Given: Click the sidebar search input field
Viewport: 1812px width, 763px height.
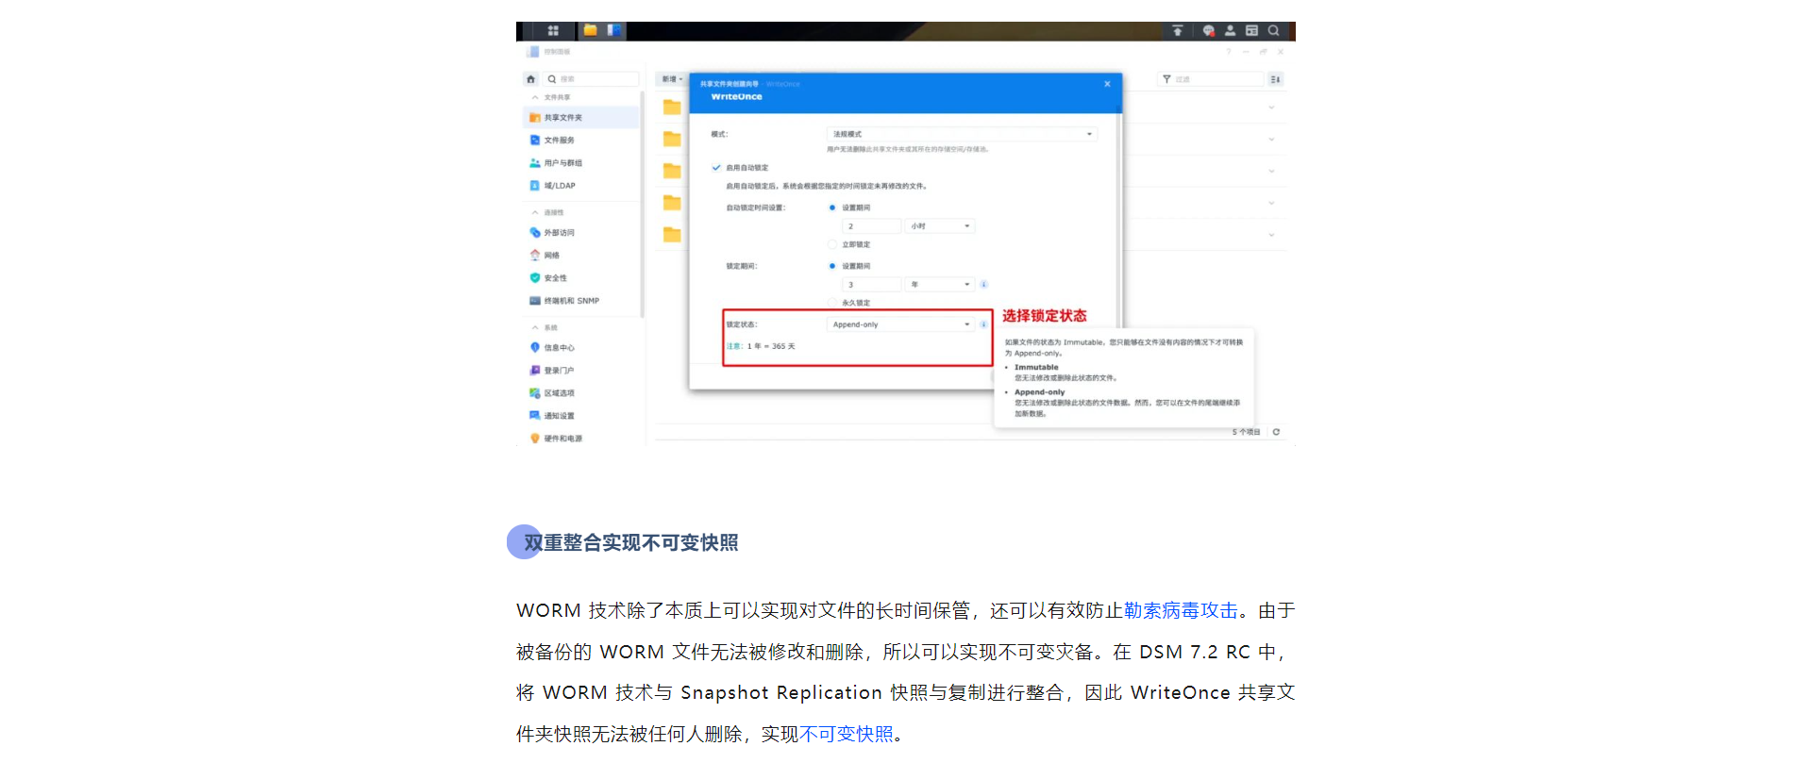Looking at the screenshot, I should (596, 79).
